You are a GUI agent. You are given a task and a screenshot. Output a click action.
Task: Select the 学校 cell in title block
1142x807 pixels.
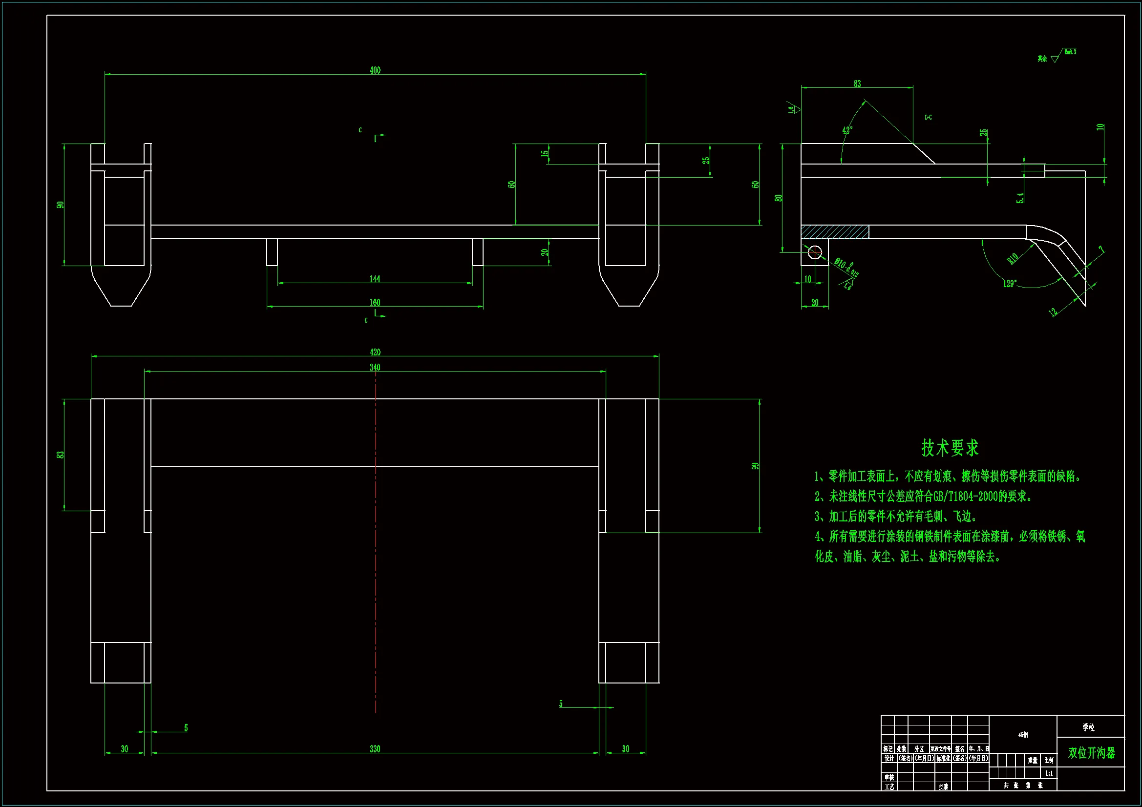[1088, 727]
